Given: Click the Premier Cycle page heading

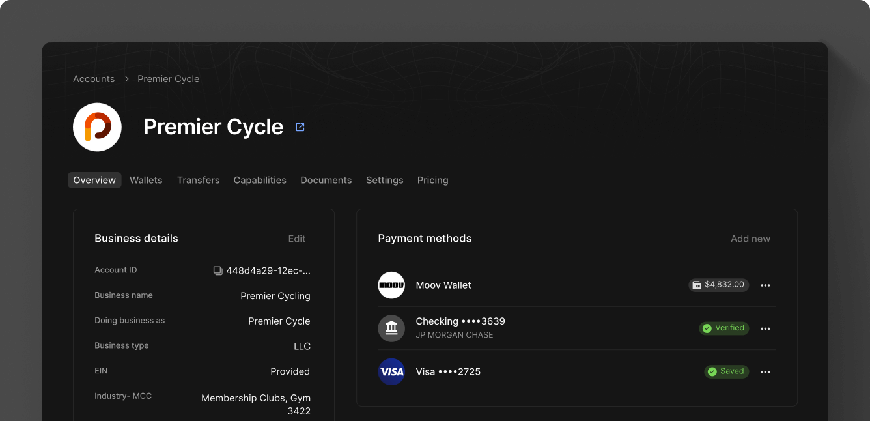Looking at the screenshot, I should (x=213, y=127).
